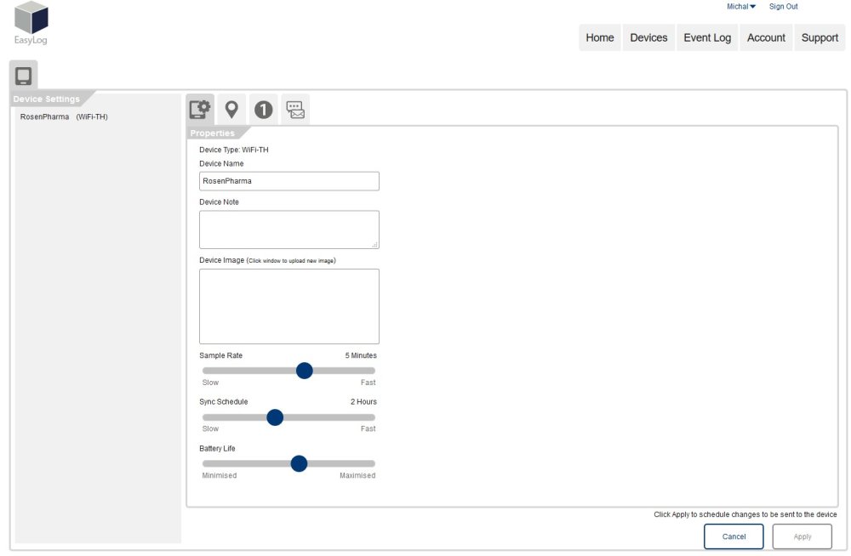Viewport: 851px width, 556px height.
Task: Focus the Device Note text area
Action: (289, 230)
